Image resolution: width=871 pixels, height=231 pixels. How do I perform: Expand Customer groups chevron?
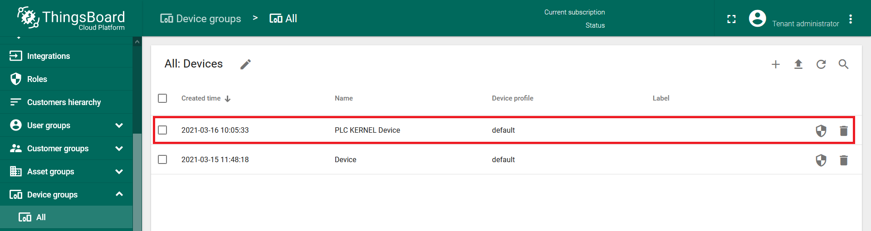click(119, 149)
